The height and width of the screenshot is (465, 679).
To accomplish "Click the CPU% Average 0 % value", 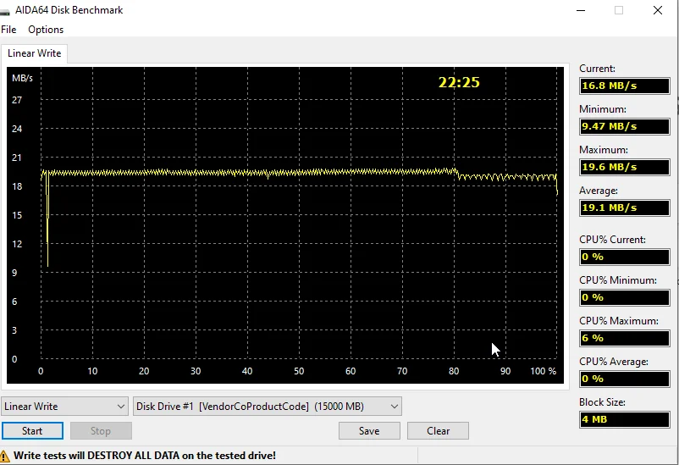I will (x=625, y=379).
